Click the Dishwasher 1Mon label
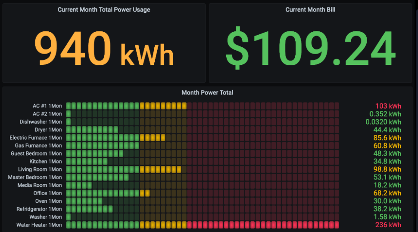Screen dimensions: 418x232 (x=41, y=122)
